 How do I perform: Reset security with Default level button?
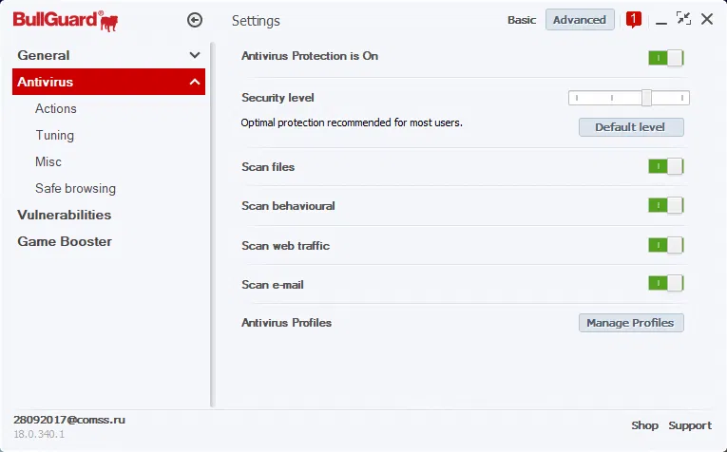point(630,127)
